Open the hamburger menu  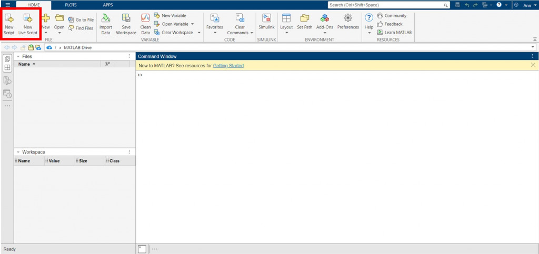pos(8,5)
